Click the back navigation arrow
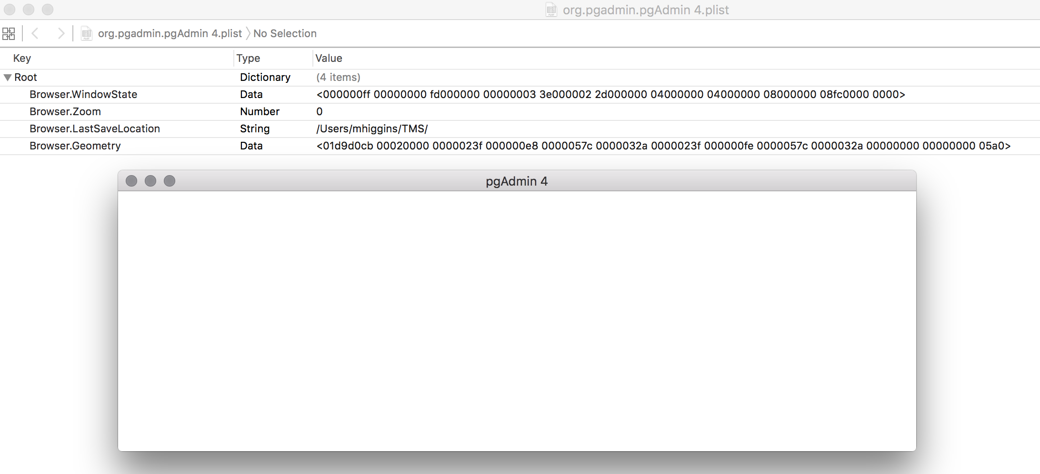The height and width of the screenshot is (474, 1040). point(35,33)
